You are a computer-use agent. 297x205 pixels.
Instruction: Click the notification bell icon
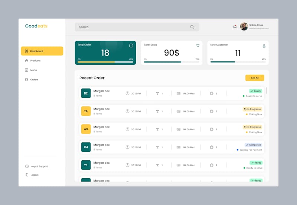(235, 26)
